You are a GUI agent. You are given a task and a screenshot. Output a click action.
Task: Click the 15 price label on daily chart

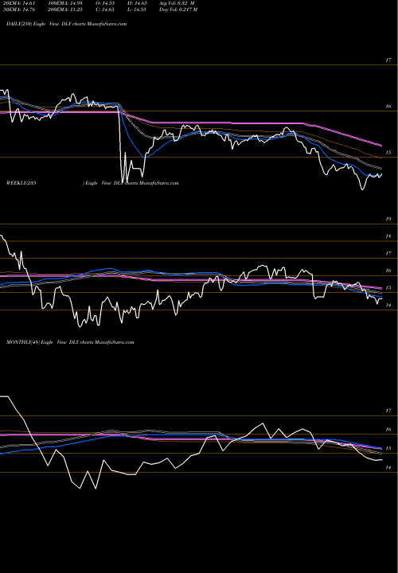[x=388, y=152]
